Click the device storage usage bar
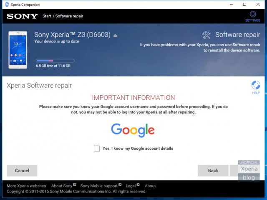Image resolution: width=267 pixels, height=200 pixels. [55, 61]
